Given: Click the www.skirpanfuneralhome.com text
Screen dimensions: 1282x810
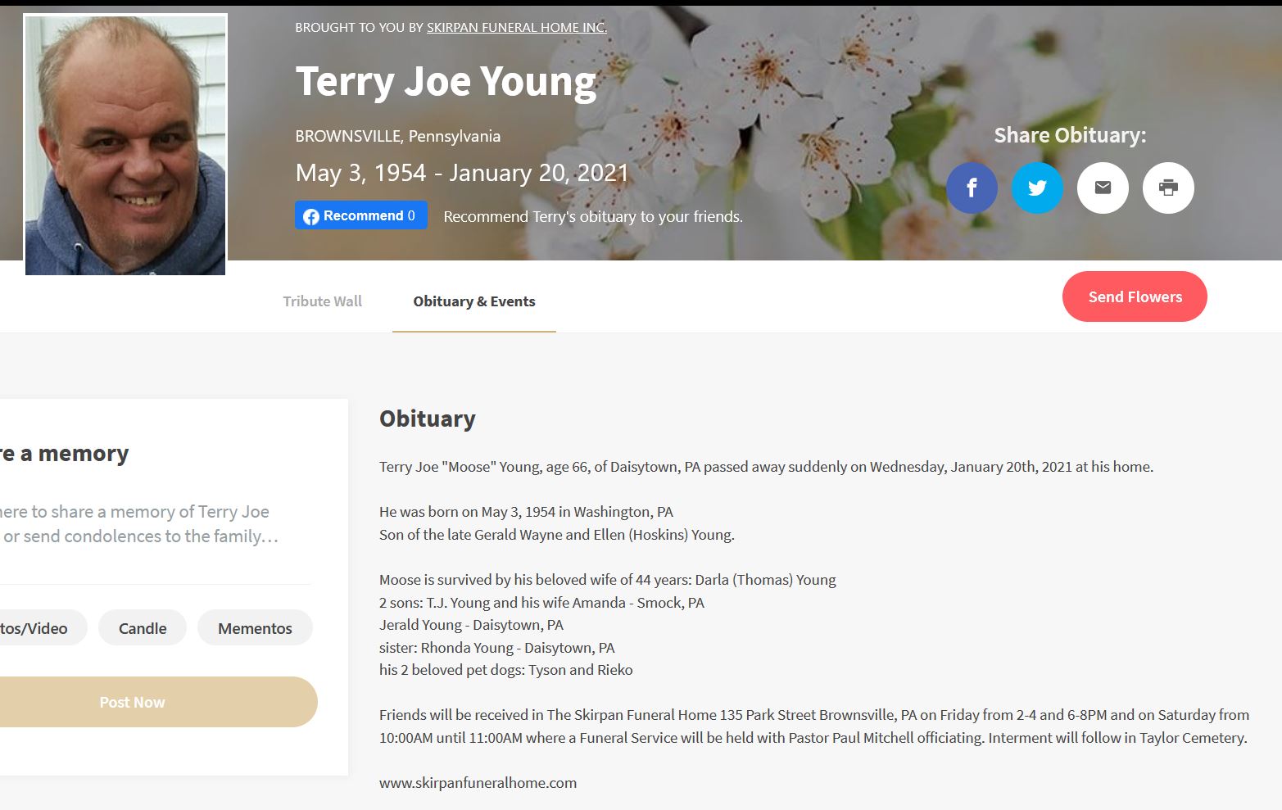Looking at the screenshot, I should [x=478, y=783].
